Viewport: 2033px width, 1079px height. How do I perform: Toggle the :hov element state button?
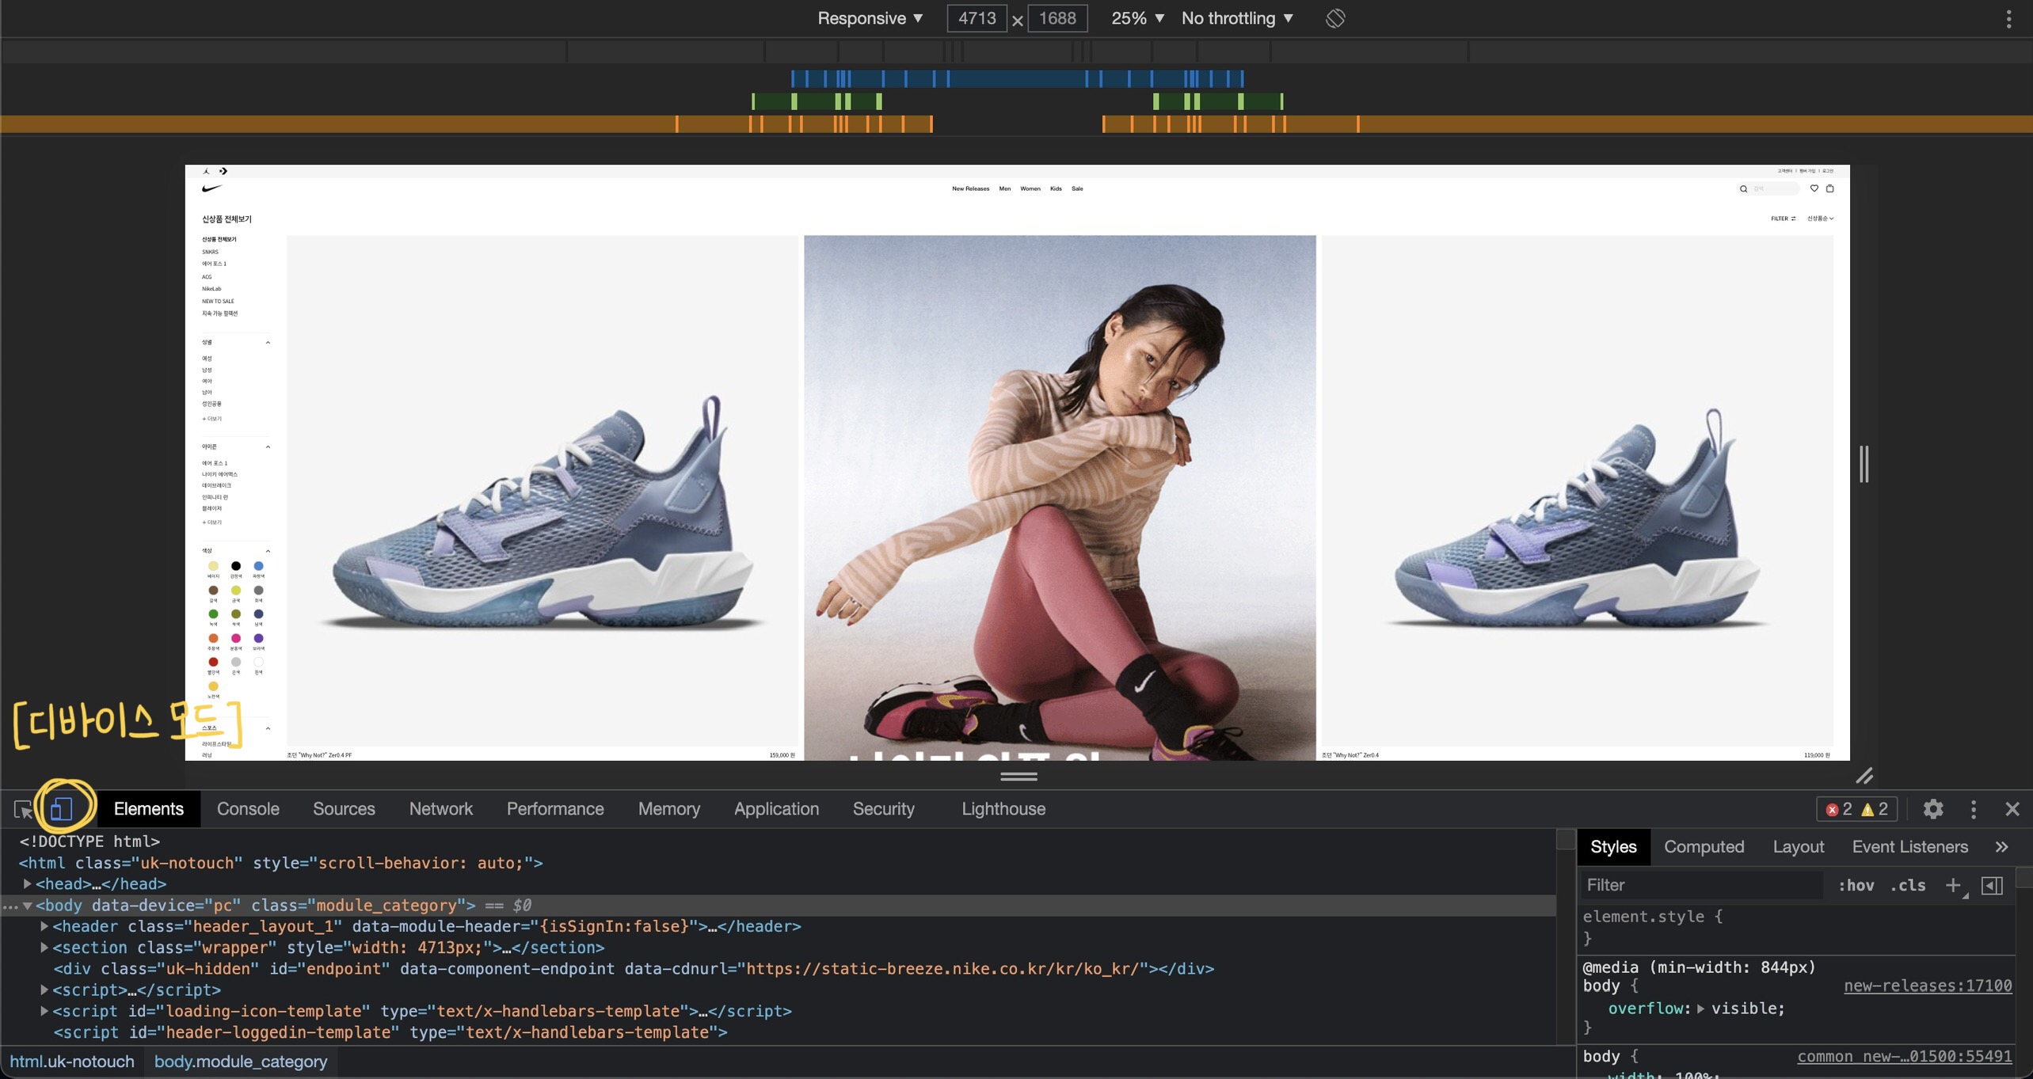click(x=1856, y=885)
